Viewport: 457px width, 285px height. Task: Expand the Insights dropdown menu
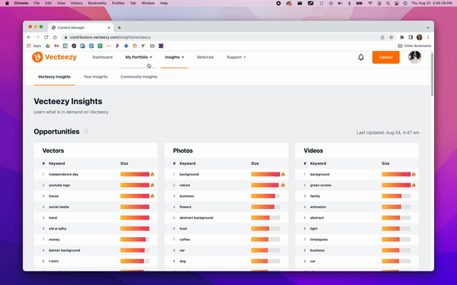[174, 57]
